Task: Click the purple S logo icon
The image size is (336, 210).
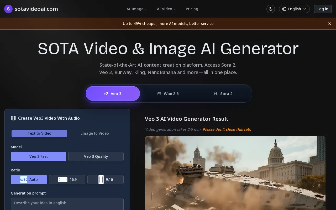Action: tap(8, 9)
